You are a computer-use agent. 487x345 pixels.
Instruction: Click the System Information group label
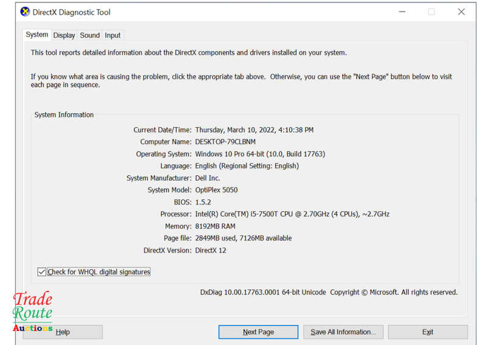tap(64, 115)
